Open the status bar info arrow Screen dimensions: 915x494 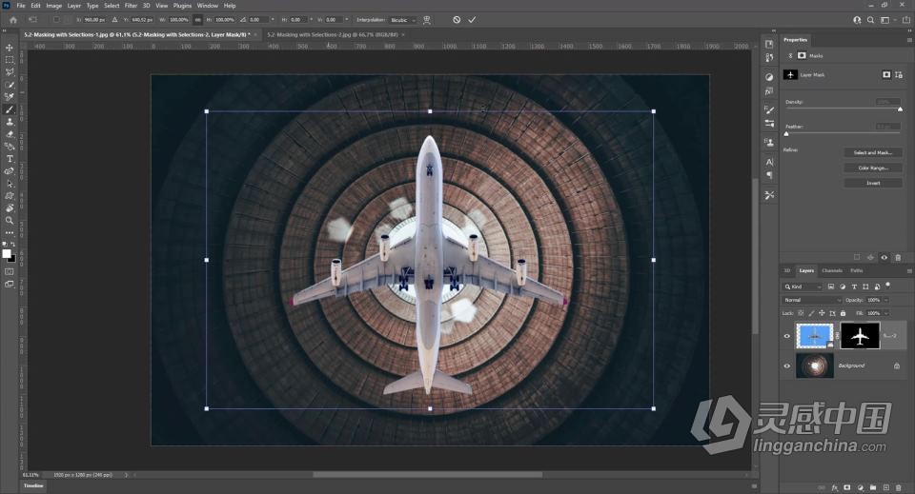click(126, 475)
